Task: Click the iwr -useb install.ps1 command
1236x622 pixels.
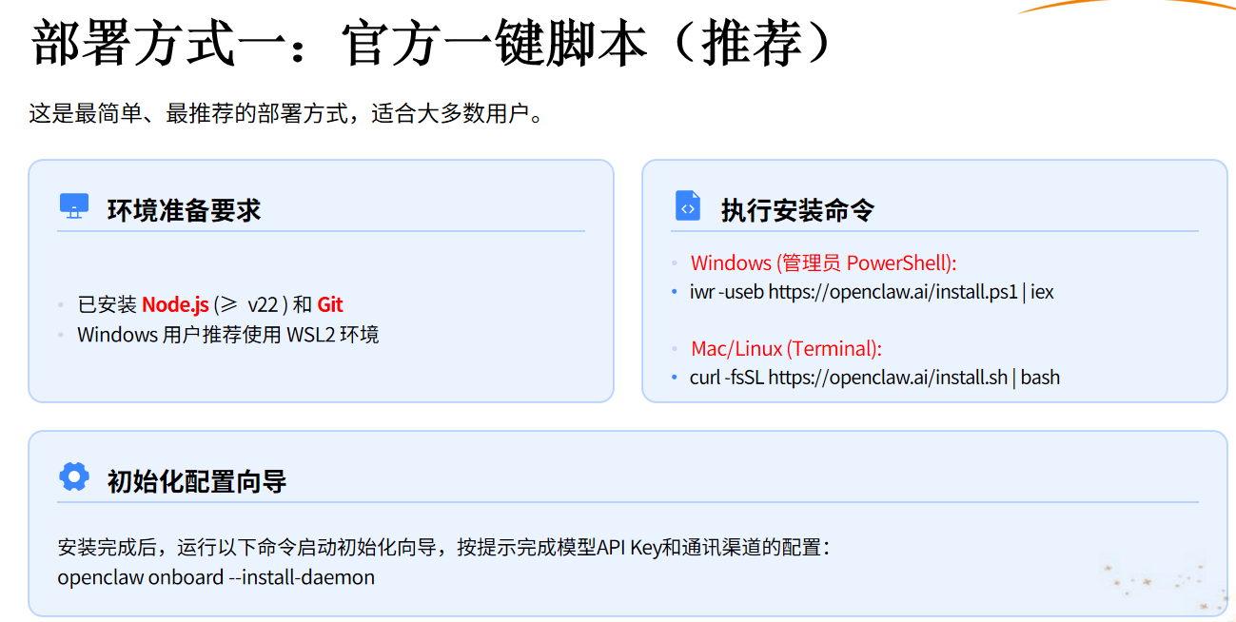Action: pos(872,292)
